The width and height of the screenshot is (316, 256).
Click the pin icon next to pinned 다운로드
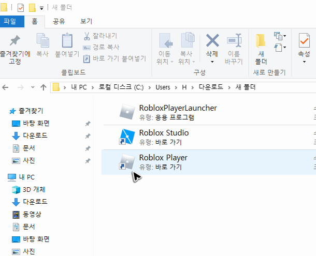(x=88, y=136)
